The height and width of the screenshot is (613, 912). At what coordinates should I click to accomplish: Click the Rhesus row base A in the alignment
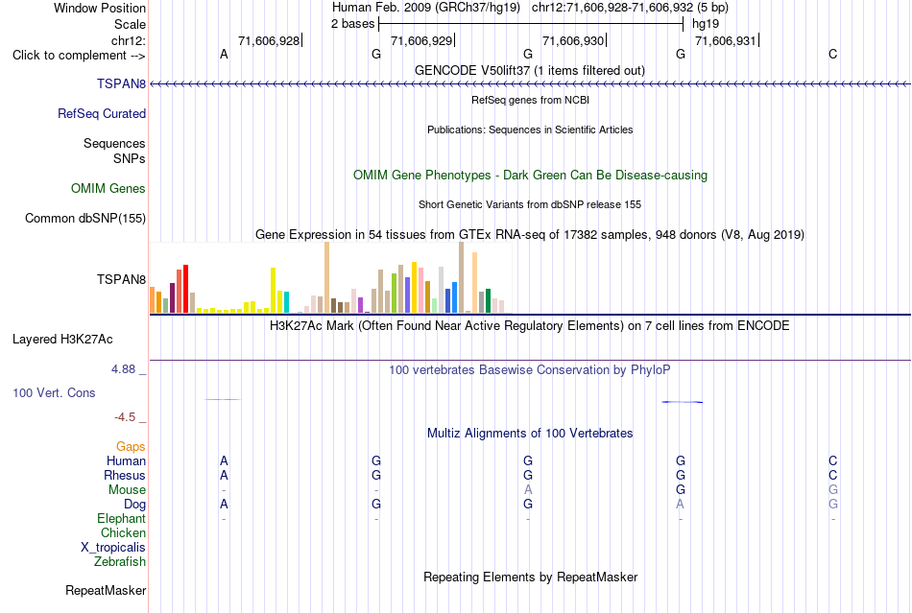coord(224,475)
